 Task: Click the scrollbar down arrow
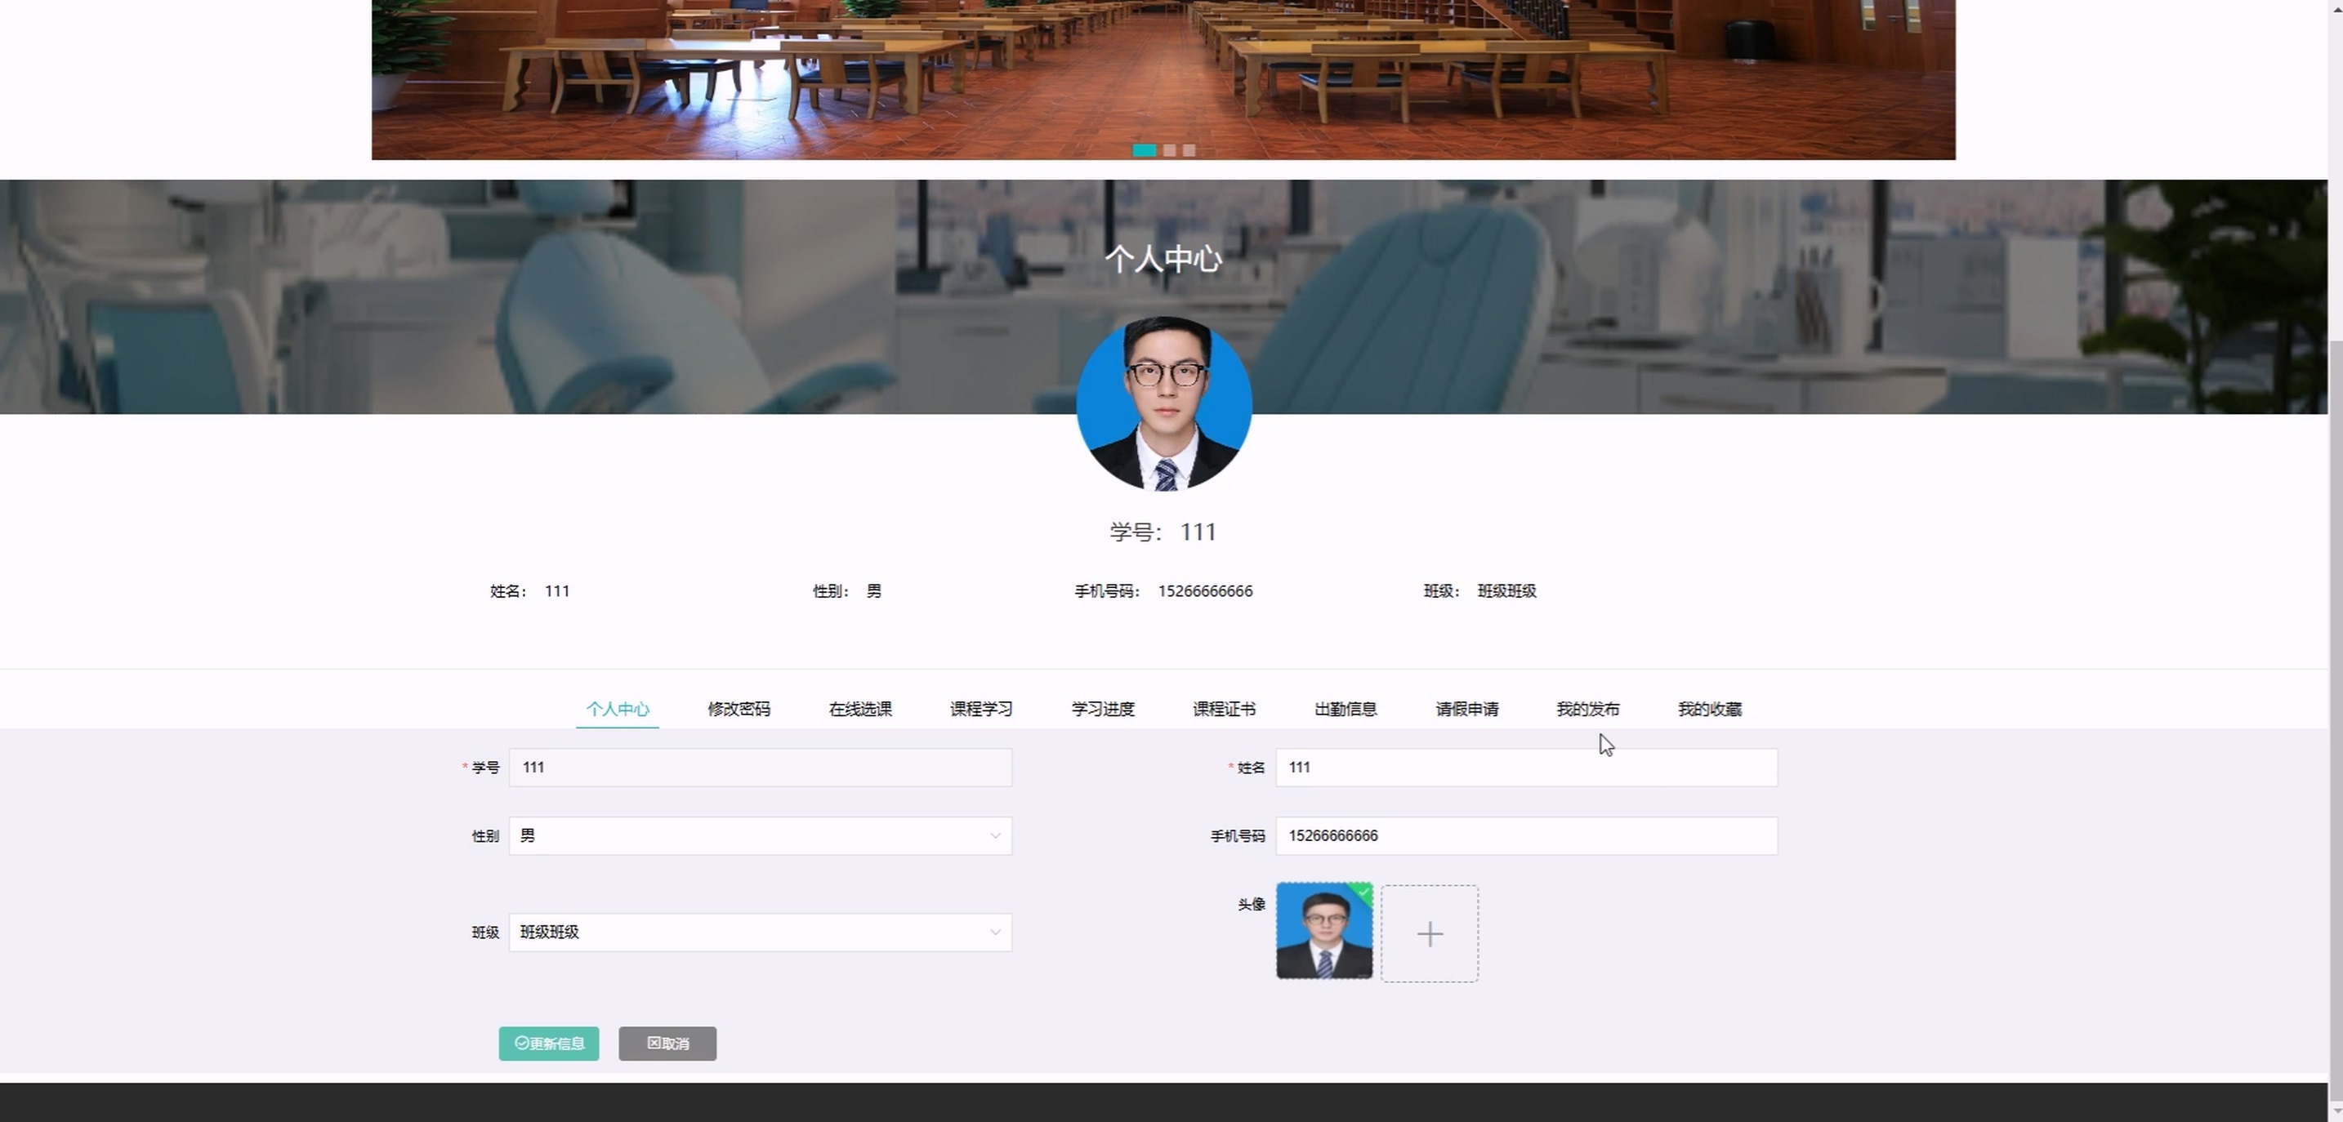pyautogui.click(x=2335, y=1113)
